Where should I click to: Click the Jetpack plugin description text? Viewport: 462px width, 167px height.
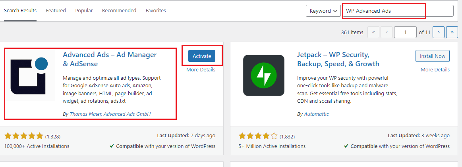coord(347,90)
